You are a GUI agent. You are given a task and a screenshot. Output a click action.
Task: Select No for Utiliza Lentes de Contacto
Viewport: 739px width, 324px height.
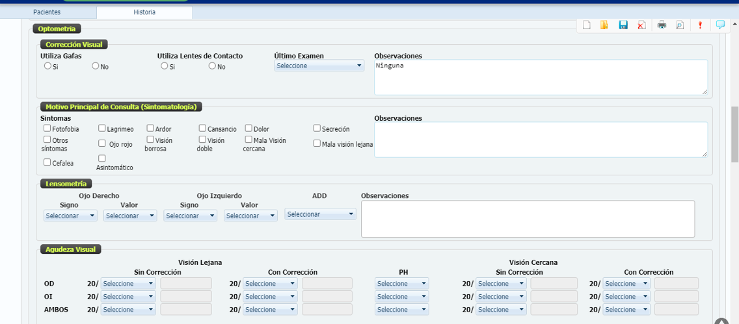coord(212,66)
